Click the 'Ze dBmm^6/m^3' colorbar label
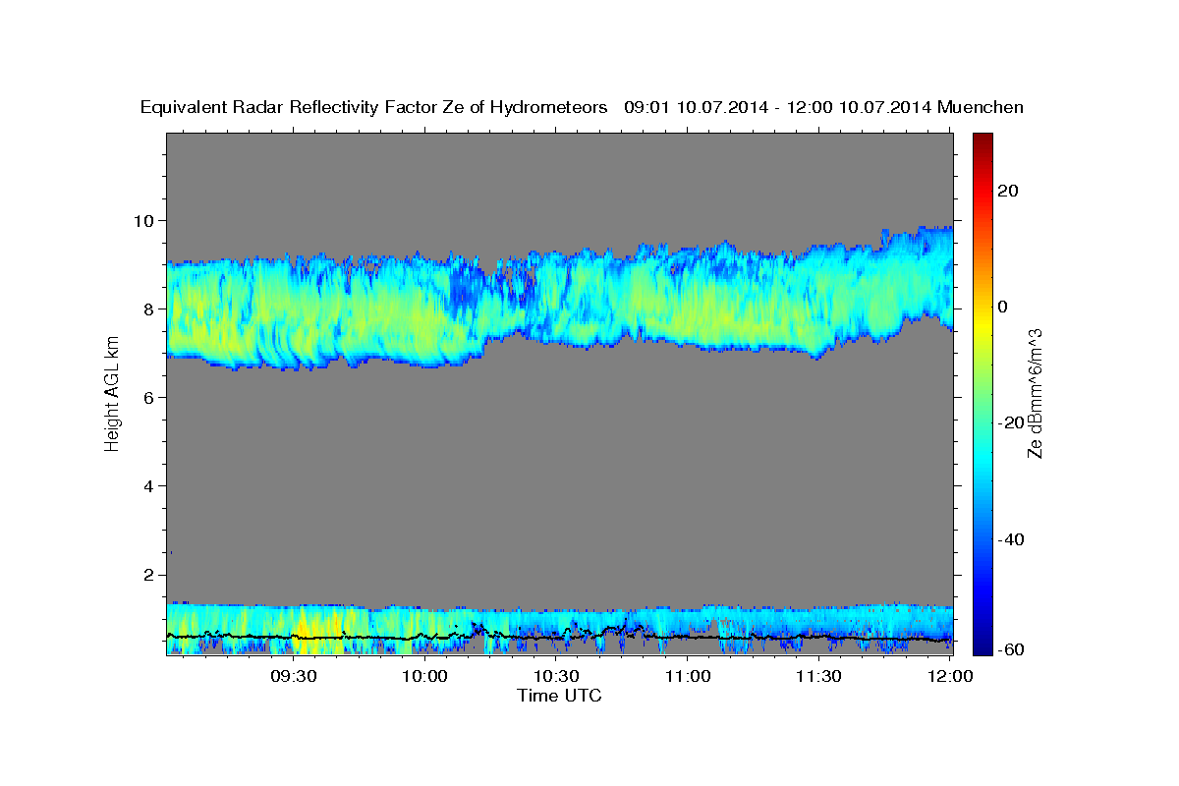1179x786 pixels. pos(1035,393)
